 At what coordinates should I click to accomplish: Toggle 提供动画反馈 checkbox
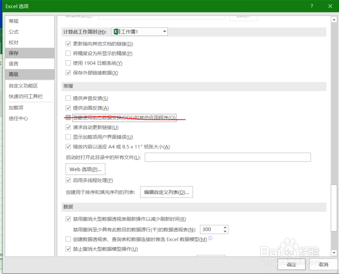click(x=68, y=108)
